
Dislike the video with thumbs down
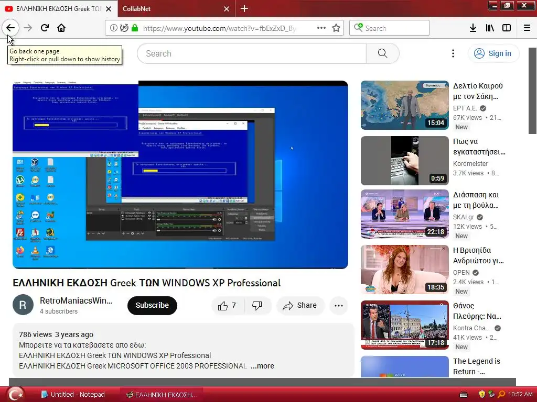pos(257,305)
